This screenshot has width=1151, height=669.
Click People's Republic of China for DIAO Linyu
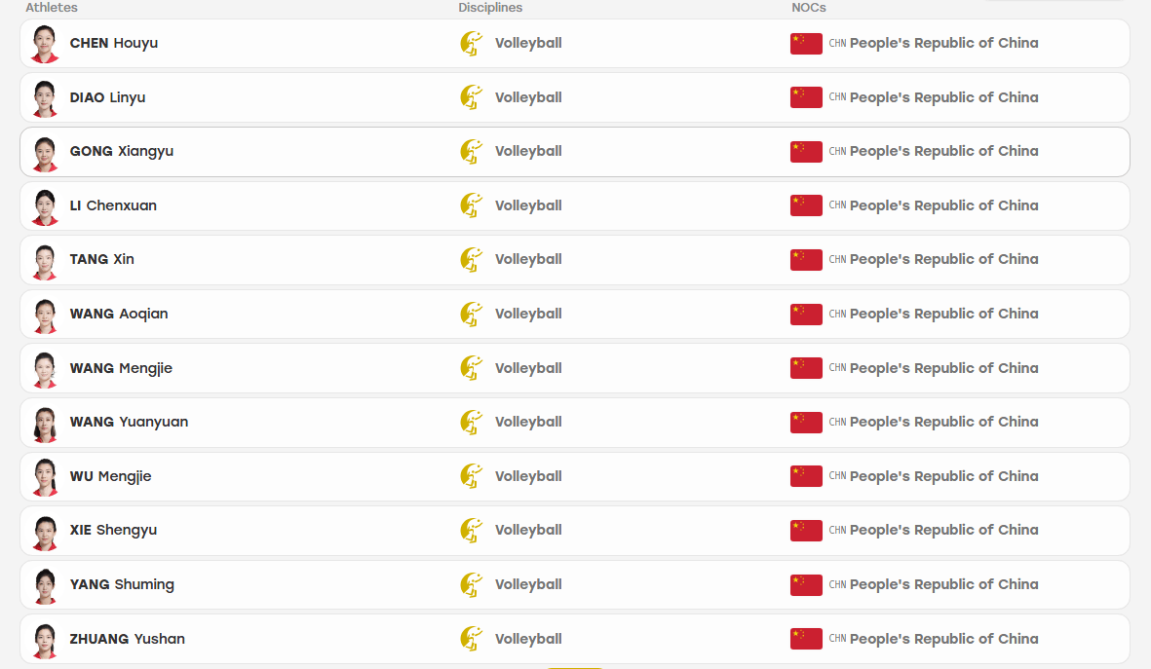[944, 97]
